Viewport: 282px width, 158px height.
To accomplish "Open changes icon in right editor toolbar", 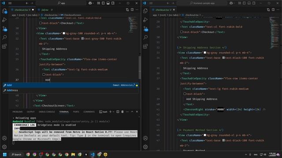I will click(268, 10).
